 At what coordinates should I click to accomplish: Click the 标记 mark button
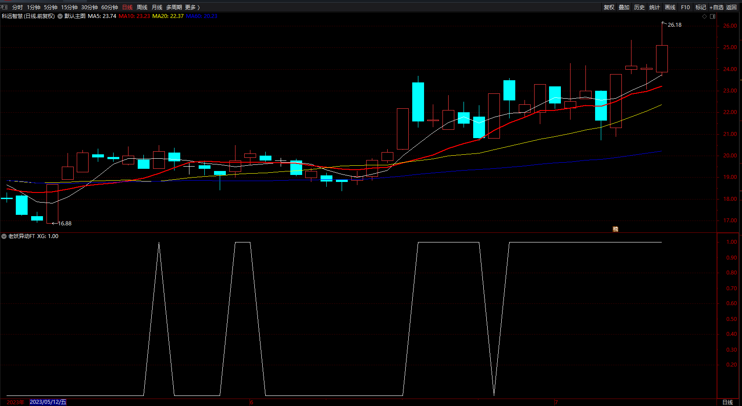click(701, 7)
